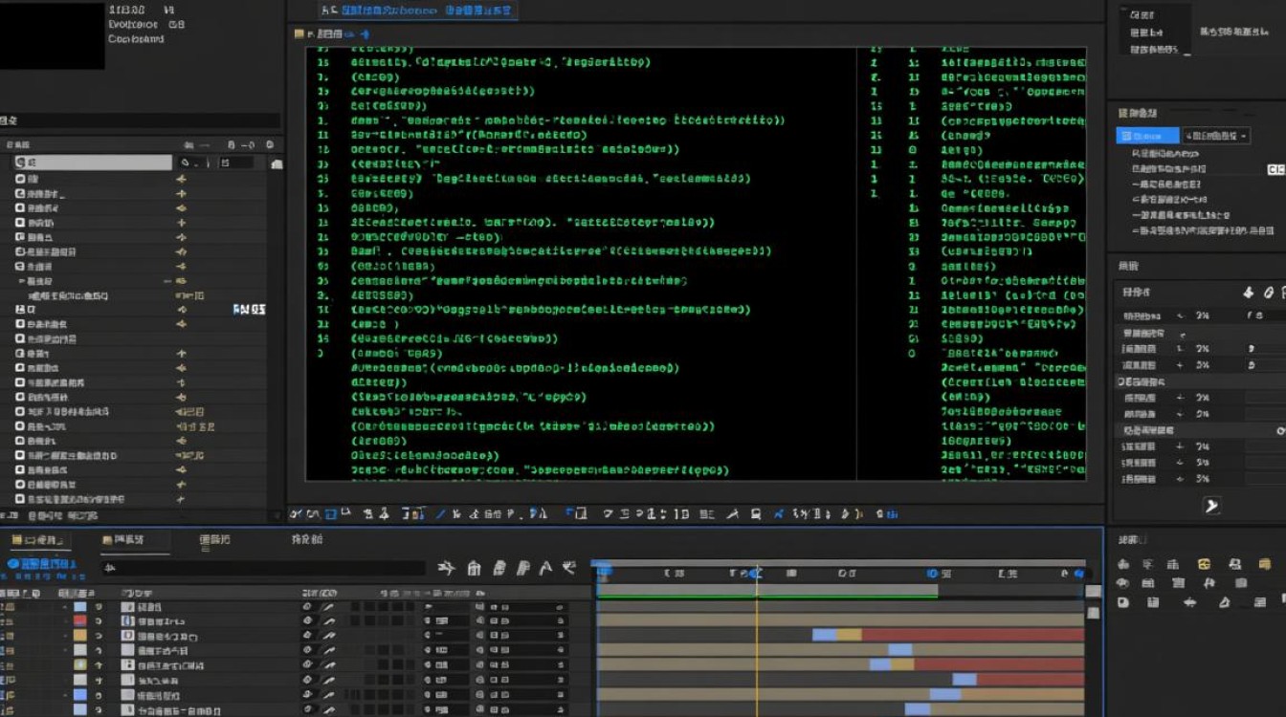
Task: Click the layer search field in the timeline panel
Action: (263, 568)
